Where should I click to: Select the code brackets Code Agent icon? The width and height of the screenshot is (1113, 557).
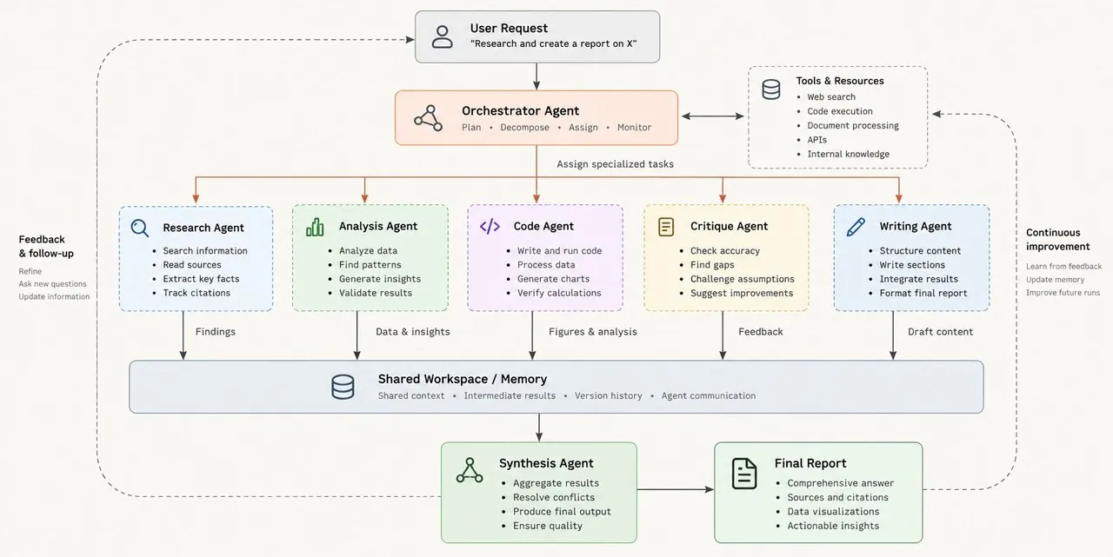click(490, 226)
